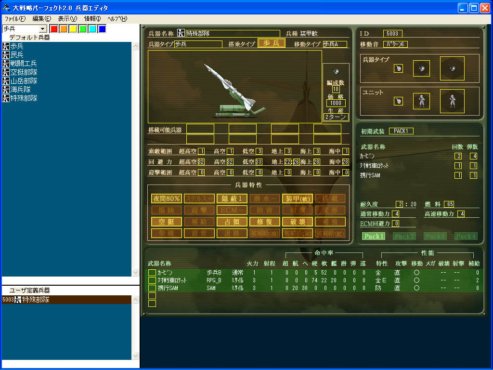Toggle 修復 weapon property

pos(264,222)
